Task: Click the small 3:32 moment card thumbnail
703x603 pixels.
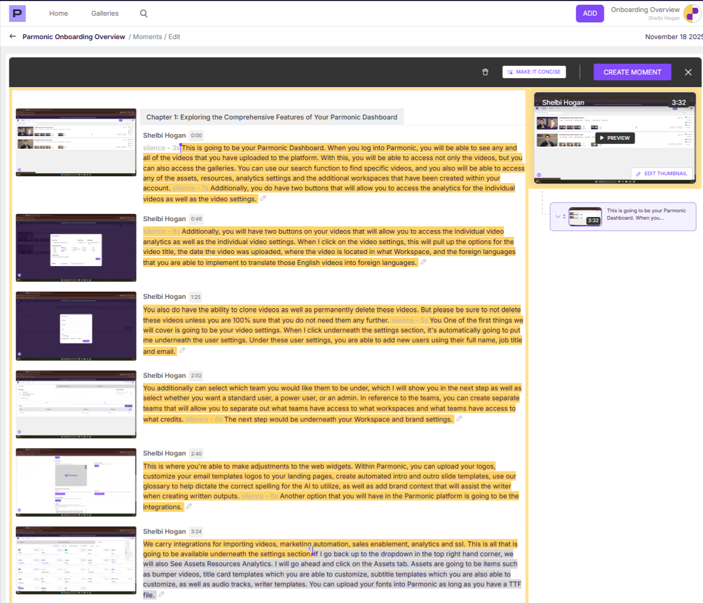Action: pyautogui.click(x=585, y=216)
